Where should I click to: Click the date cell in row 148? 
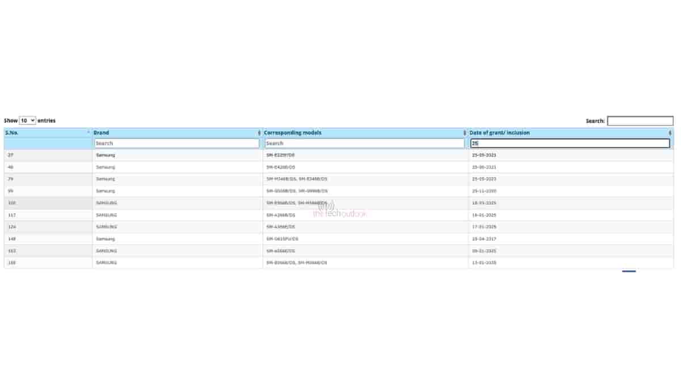pyautogui.click(x=484, y=239)
